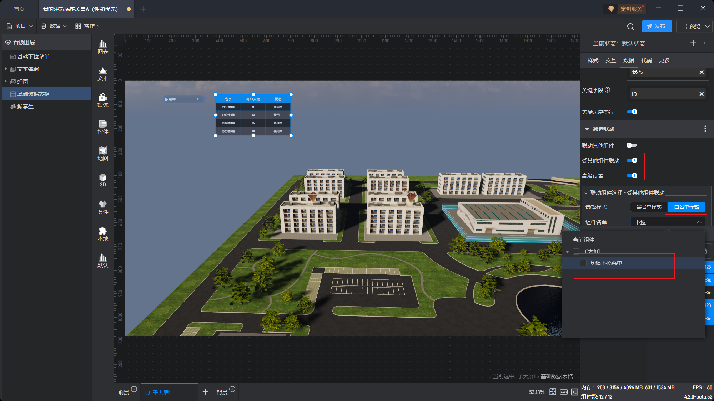The height and width of the screenshot is (401, 714).
Task: Open the 地图 map component icon
Action: (103, 154)
